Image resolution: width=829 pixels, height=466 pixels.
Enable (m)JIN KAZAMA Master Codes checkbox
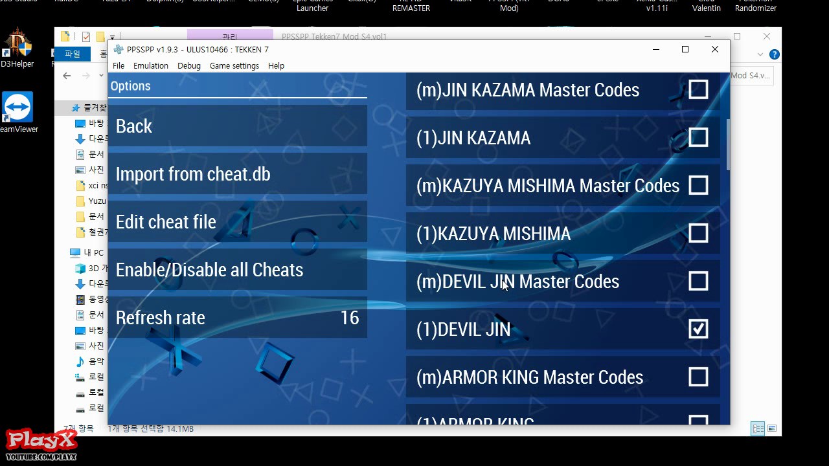click(698, 89)
